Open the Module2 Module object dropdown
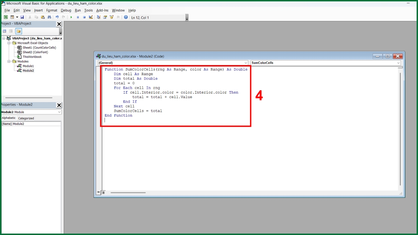The width and height of the screenshot is (418, 235). 59,112
